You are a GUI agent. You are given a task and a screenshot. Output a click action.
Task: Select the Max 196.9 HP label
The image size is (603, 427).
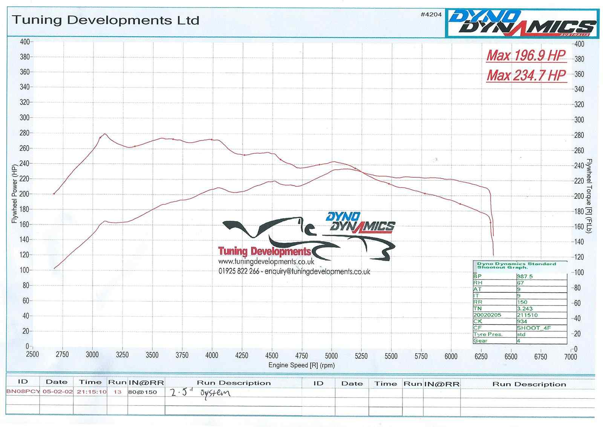(526, 56)
